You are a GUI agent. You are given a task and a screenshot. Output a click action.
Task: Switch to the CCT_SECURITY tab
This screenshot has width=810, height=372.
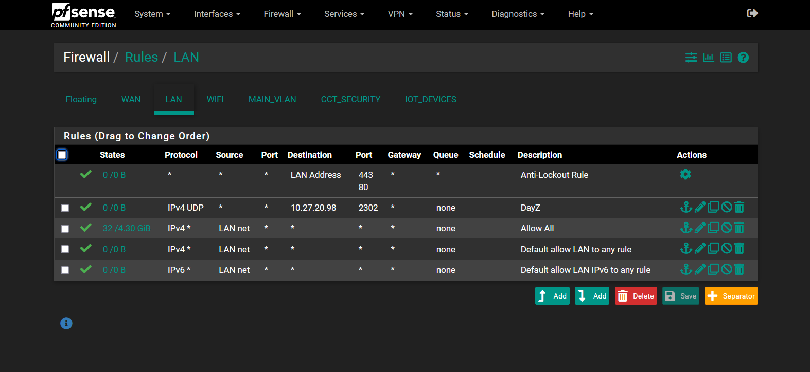pos(351,99)
